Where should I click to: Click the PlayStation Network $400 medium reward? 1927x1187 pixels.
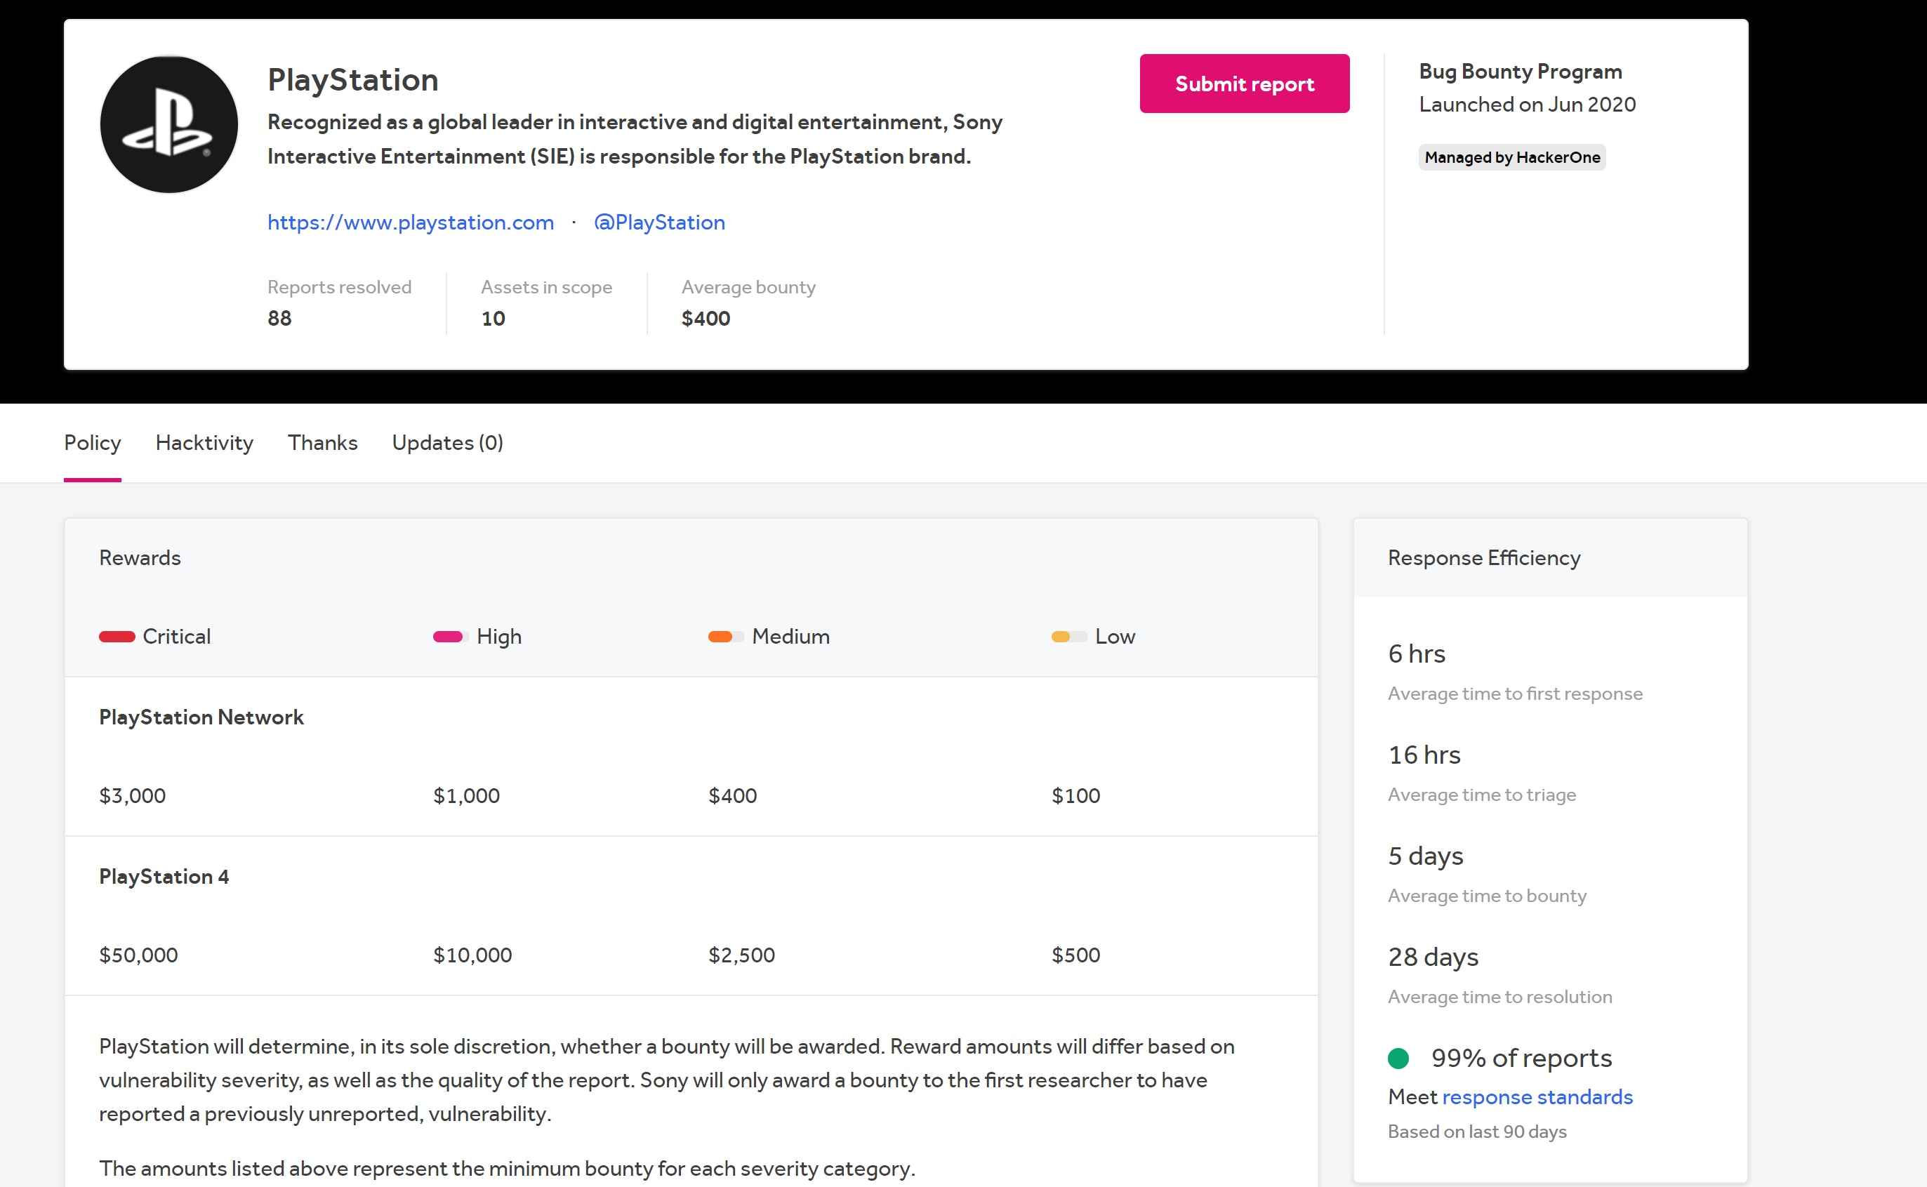click(732, 796)
